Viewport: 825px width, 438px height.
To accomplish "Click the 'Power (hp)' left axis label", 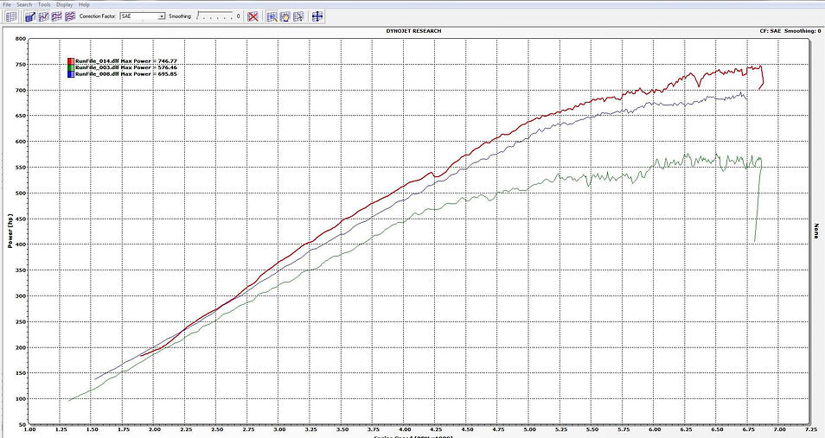I will pyautogui.click(x=10, y=231).
